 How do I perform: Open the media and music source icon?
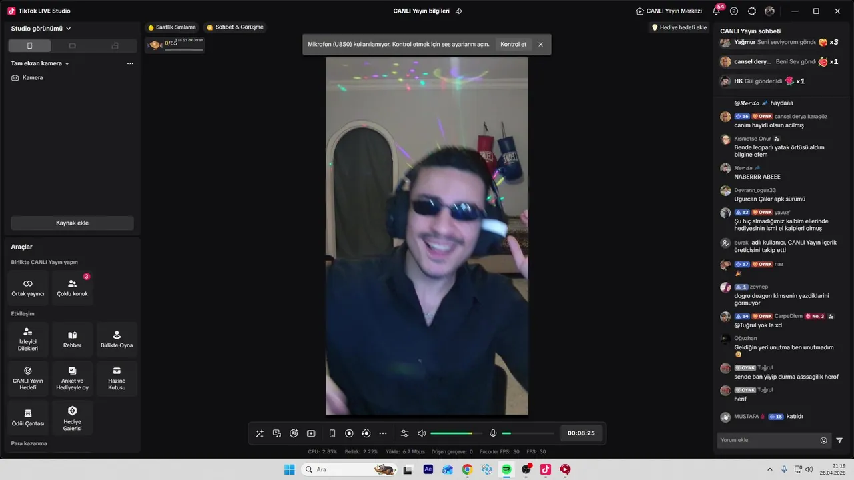[277, 433]
